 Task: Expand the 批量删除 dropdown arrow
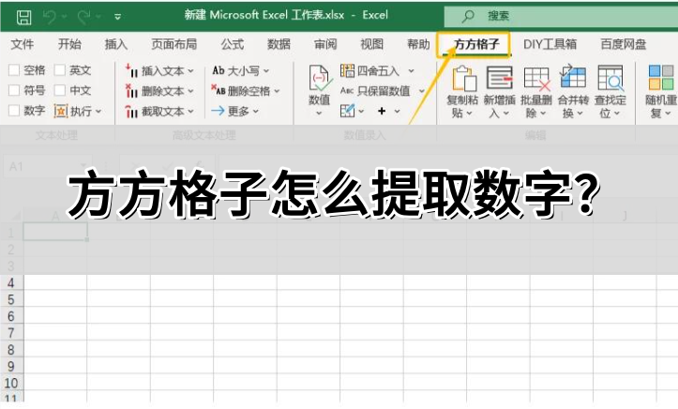tap(543, 114)
